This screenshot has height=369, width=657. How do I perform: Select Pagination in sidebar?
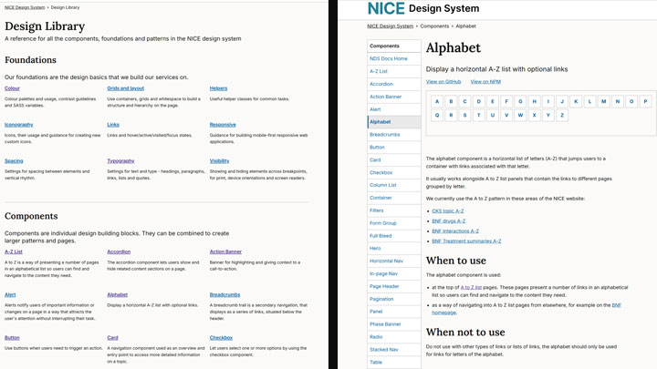(x=394, y=299)
